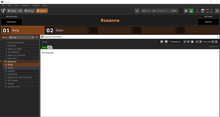Image resolution: width=220 pixels, height=117 pixels.
Task: Toggle flat notation icon
Action: click(x=197, y=42)
